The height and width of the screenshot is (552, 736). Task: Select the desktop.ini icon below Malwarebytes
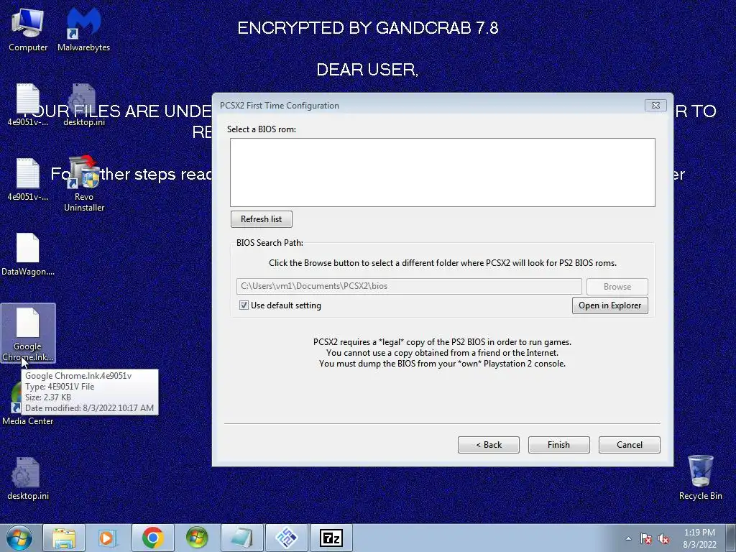[84, 105]
